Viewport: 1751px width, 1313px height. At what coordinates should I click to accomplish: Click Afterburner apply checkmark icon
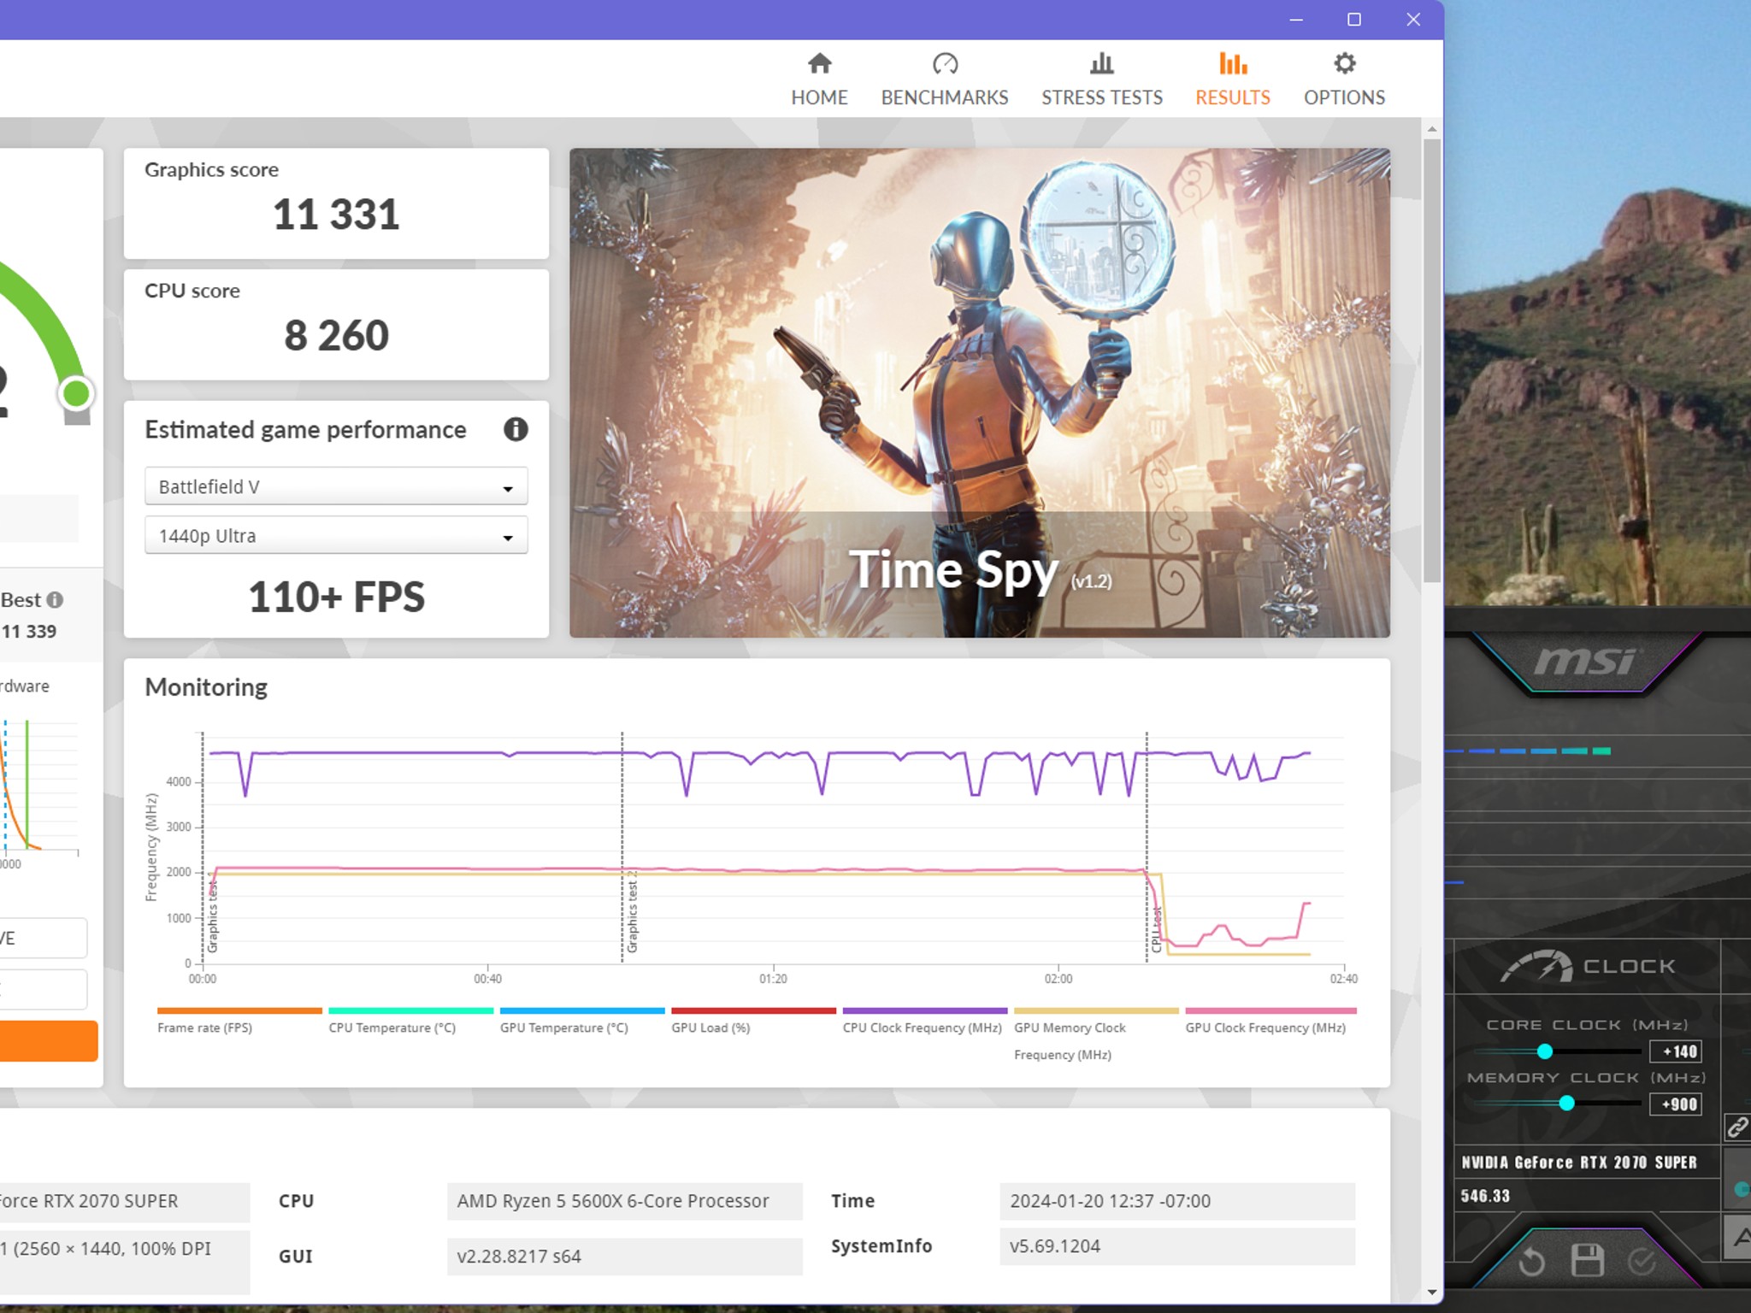pyautogui.click(x=1642, y=1261)
